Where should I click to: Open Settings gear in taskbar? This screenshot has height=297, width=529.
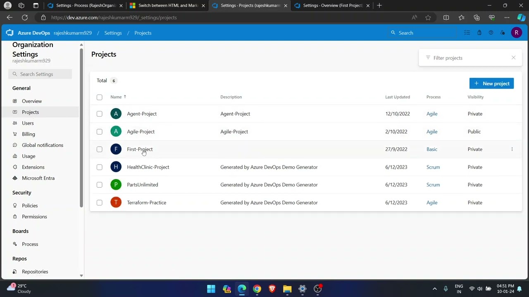pyautogui.click(x=303, y=289)
